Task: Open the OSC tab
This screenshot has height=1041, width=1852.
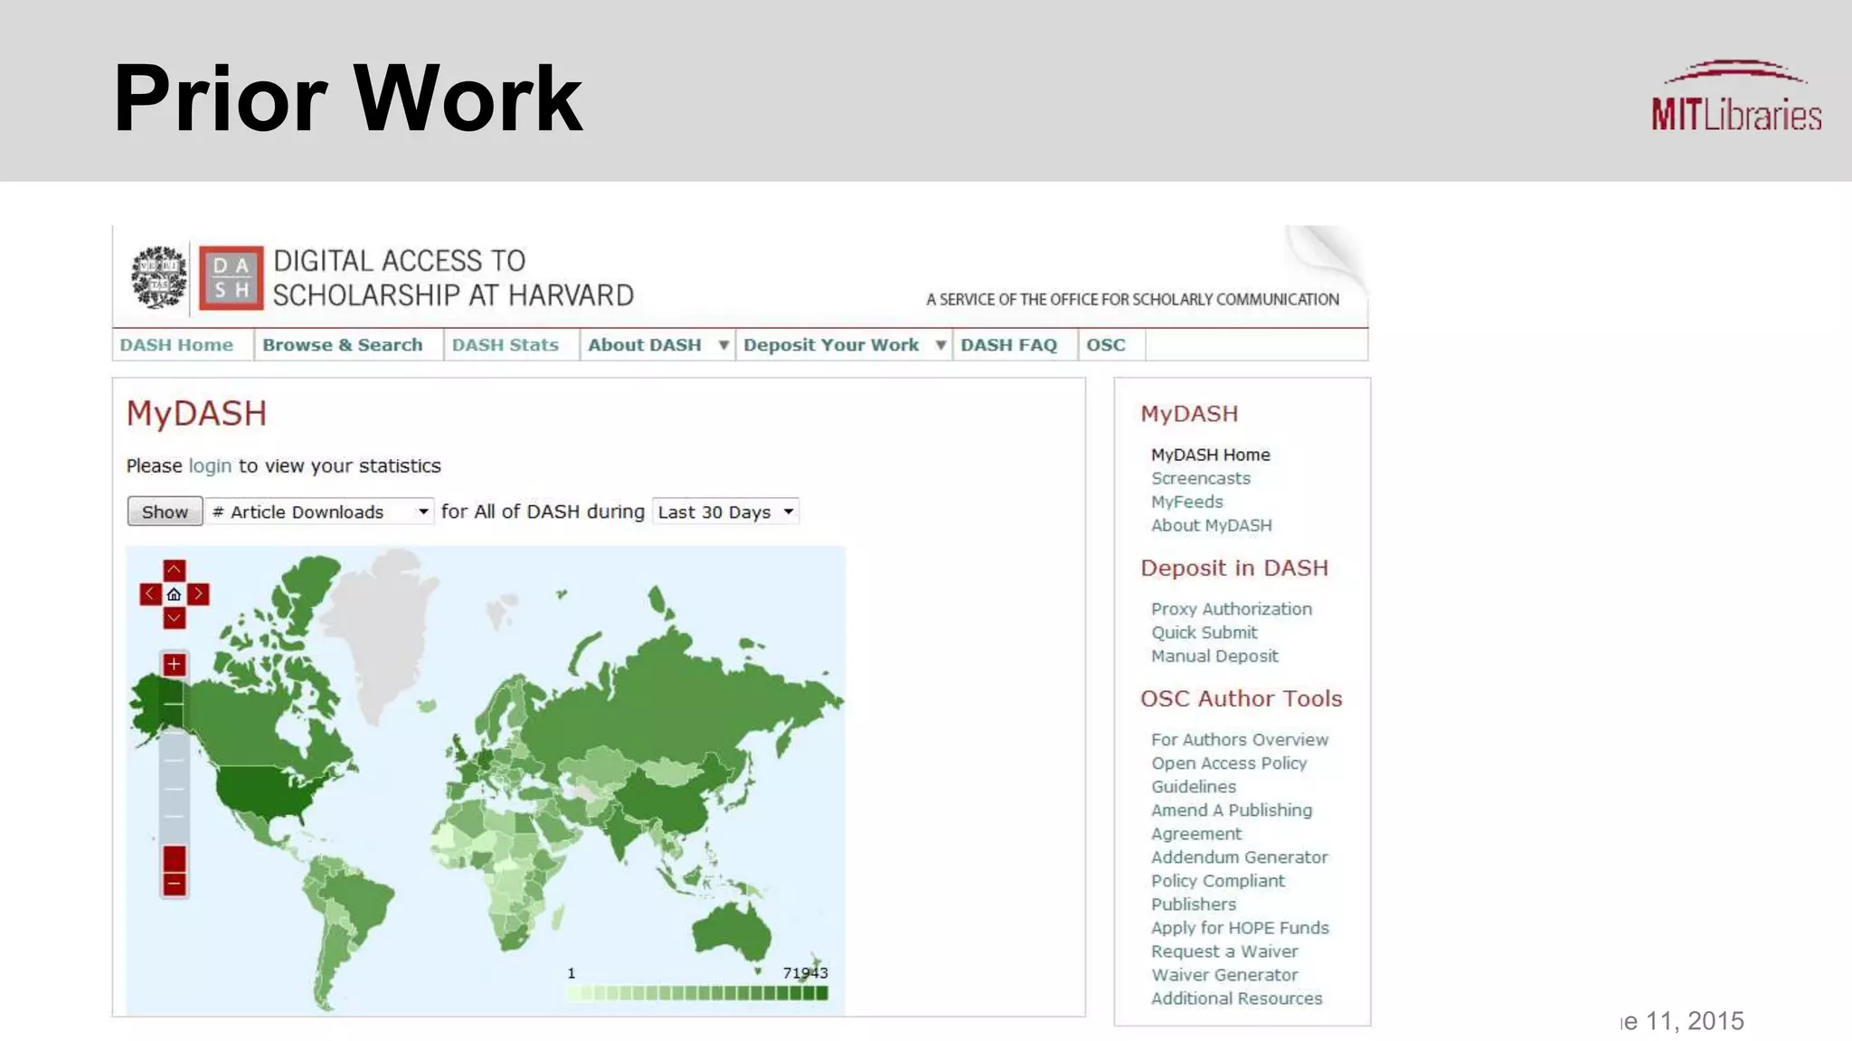Action: point(1106,345)
